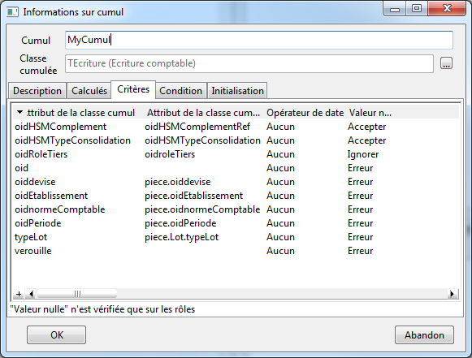Click the plus icon to add criterion
This screenshot has width=472, height=358.
[x=19, y=294]
